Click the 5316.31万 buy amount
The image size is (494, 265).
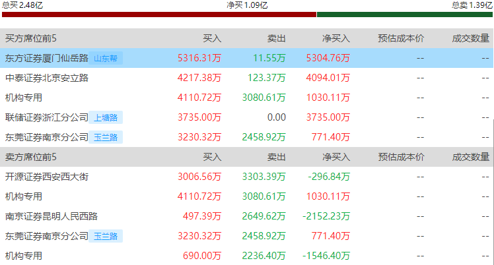[x=199, y=58]
